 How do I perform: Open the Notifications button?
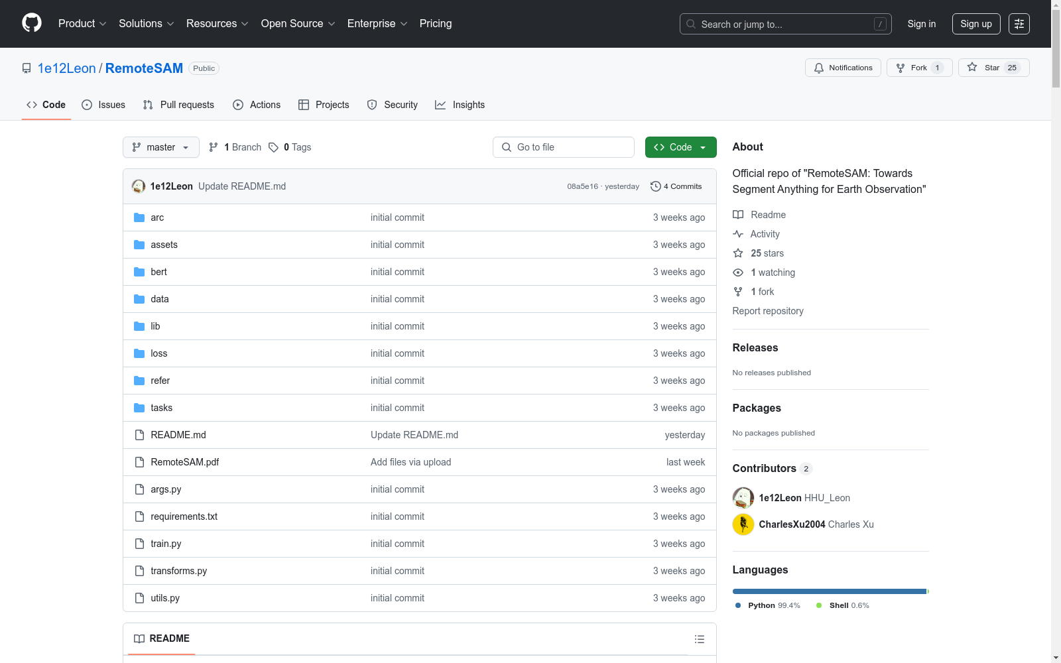pos(843,68)
